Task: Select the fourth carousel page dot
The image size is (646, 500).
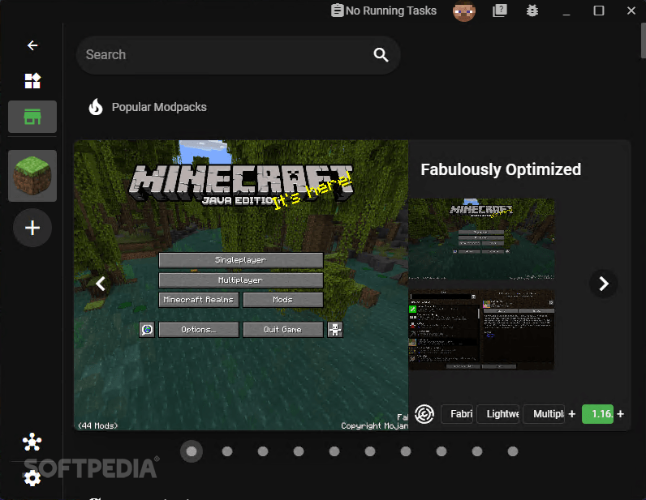Action: pyautogui.click(x=299, y=451)
